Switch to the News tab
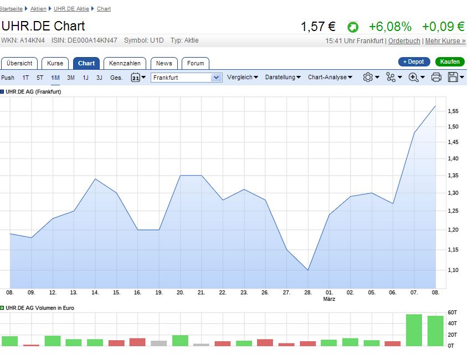 click(164, 63)
